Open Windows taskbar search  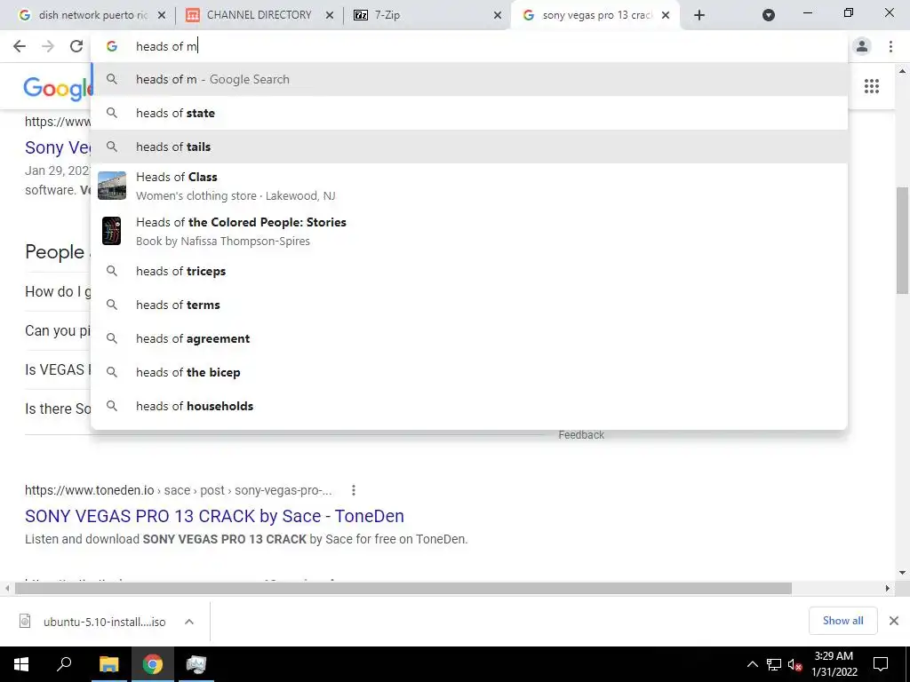(x=64, y=664)
